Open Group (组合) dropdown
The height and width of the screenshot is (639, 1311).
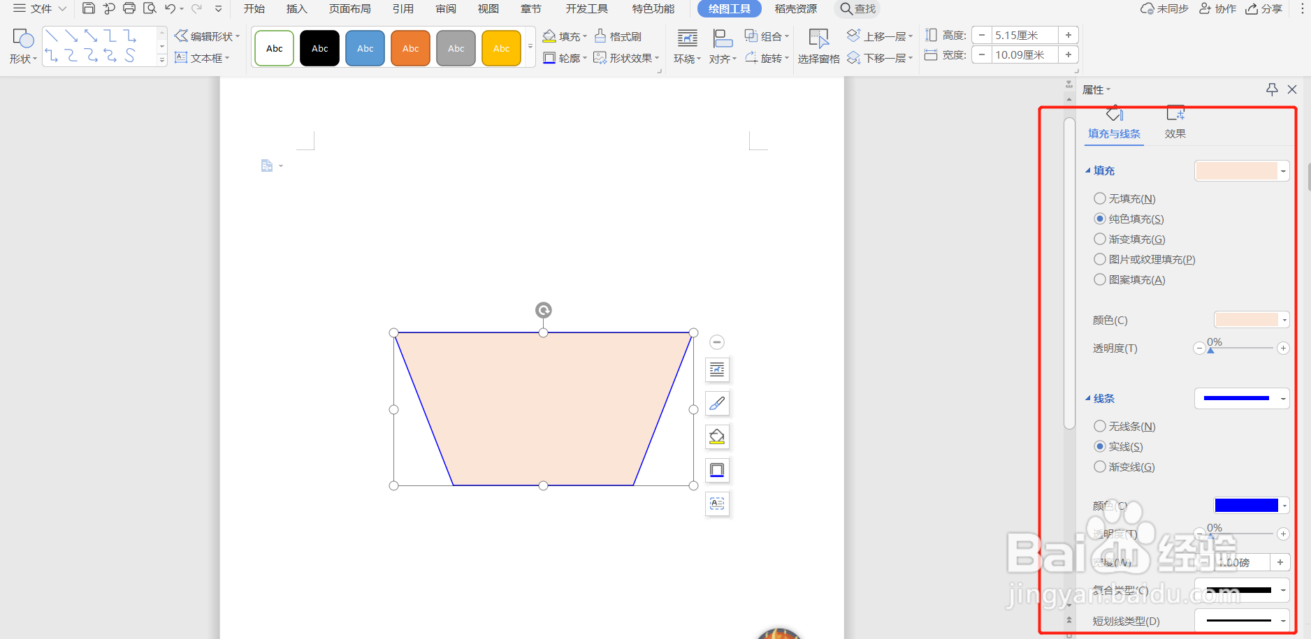coord(767,36)
